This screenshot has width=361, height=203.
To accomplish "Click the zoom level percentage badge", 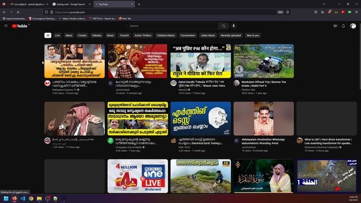I will click(280, 12).
